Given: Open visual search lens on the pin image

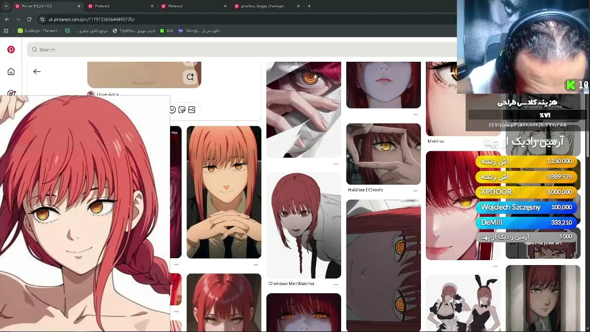Looking at the screenshot, I should pyautogui.click(x=190, y=77).
